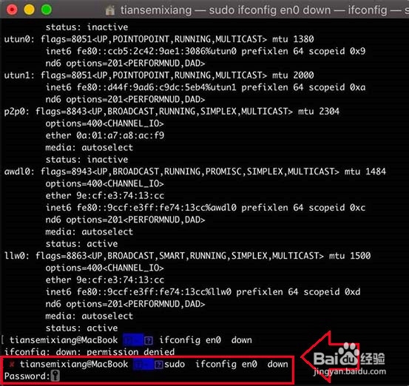Click the 'awdl0: flags=8943' line
Viewport: 409px width, 386px height.
(195, 172)
